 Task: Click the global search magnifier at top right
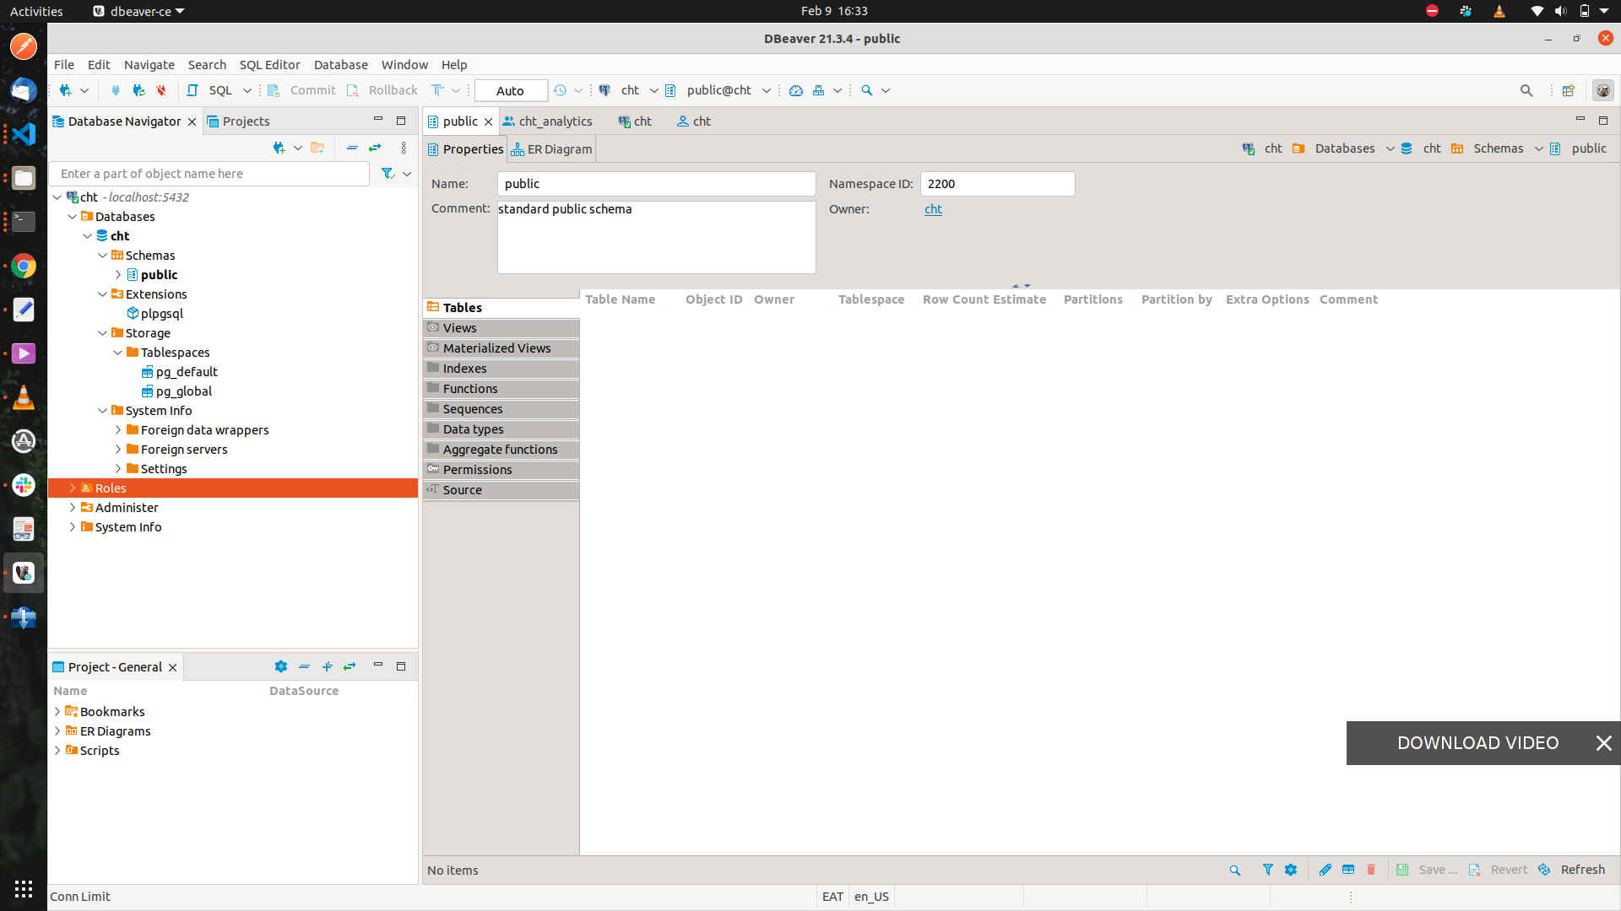[x=1526, y=90]
